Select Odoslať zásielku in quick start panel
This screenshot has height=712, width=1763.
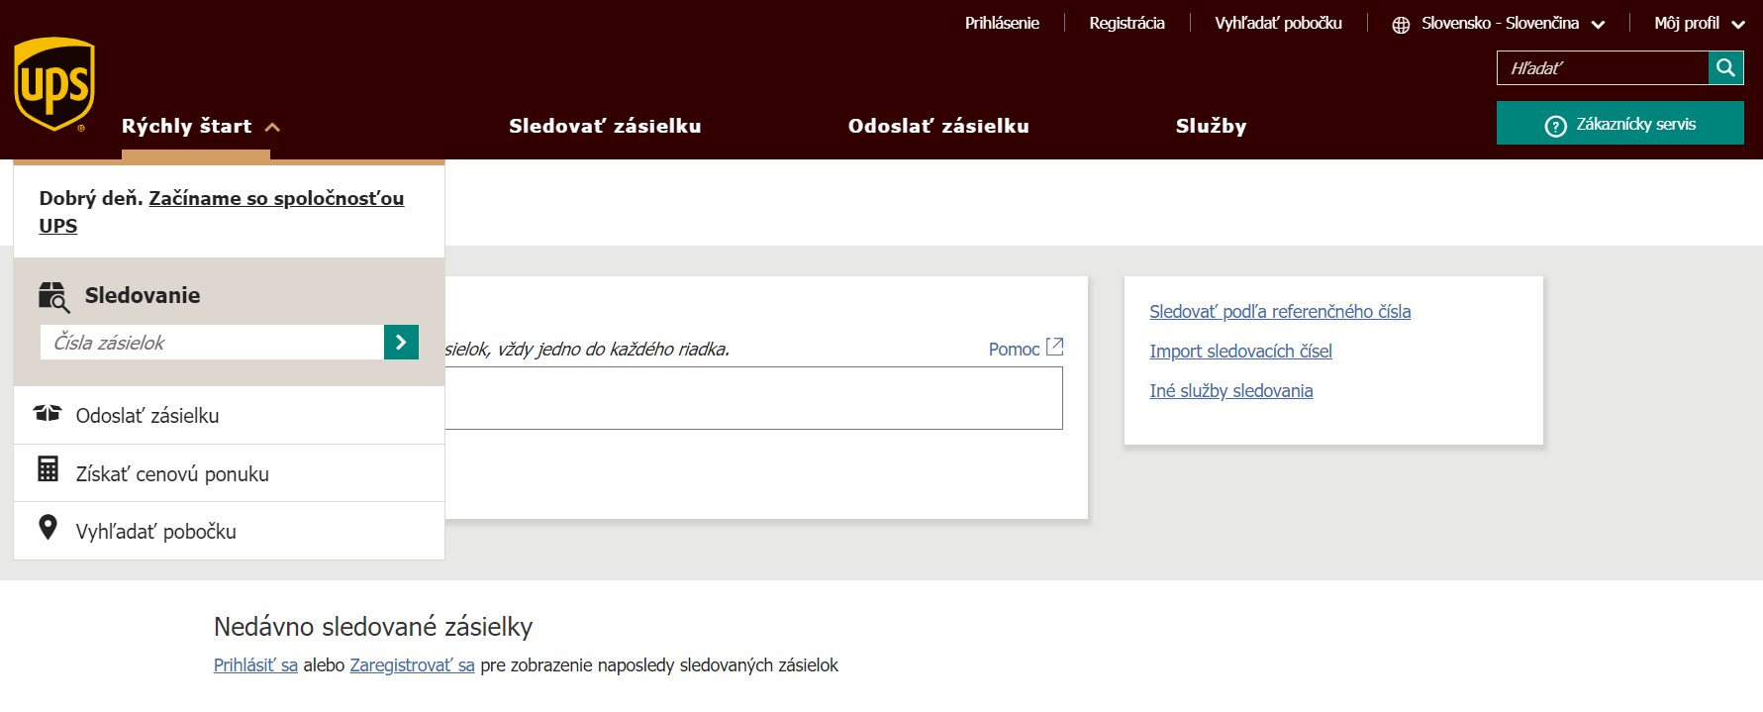229,415
